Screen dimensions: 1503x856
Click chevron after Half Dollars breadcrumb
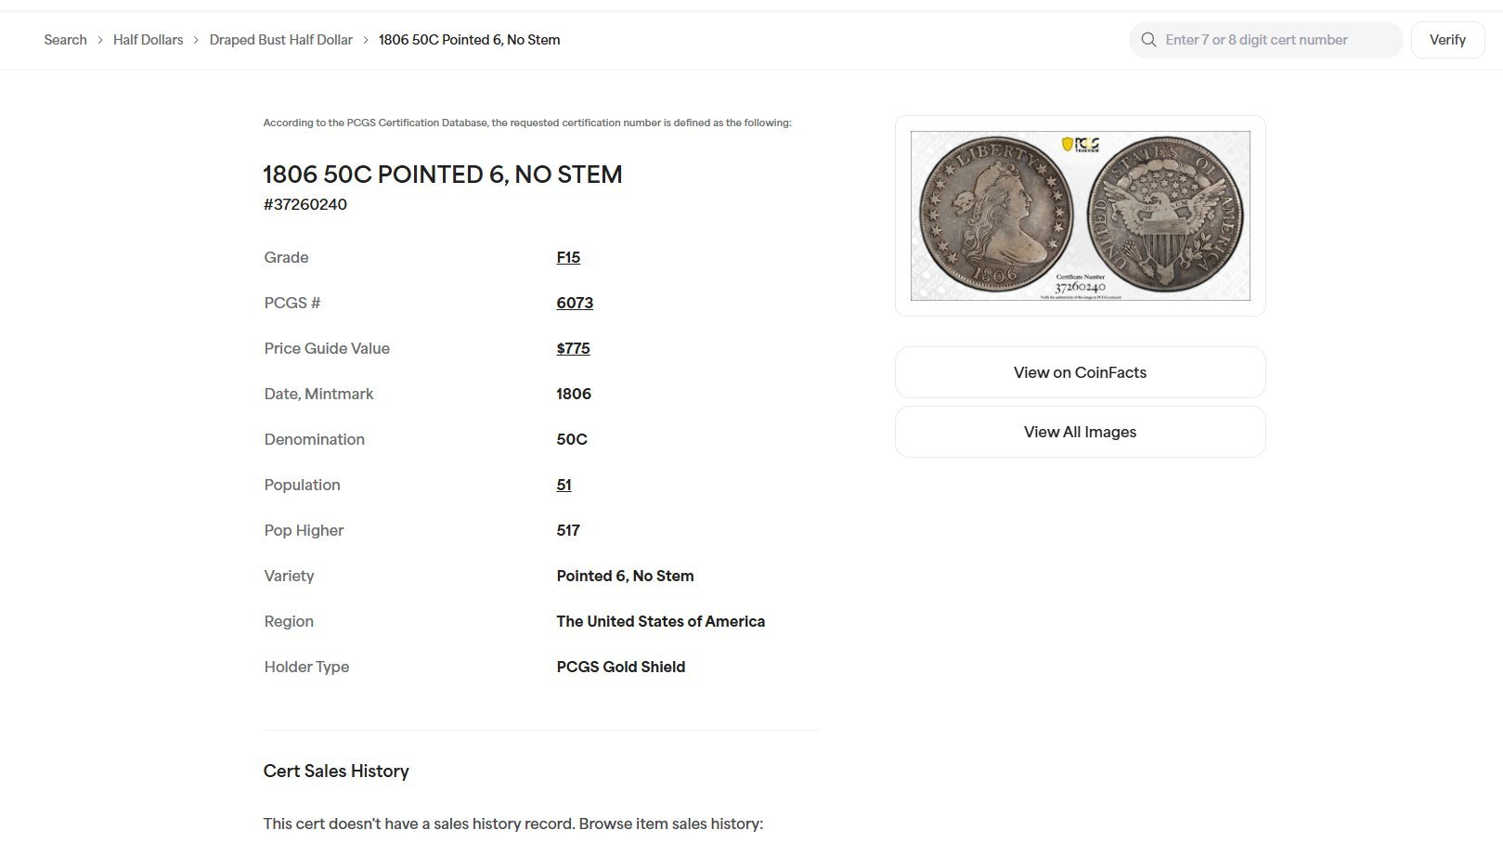pos(196,40)
